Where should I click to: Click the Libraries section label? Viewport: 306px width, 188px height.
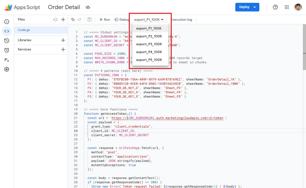(x=24, y=40)
